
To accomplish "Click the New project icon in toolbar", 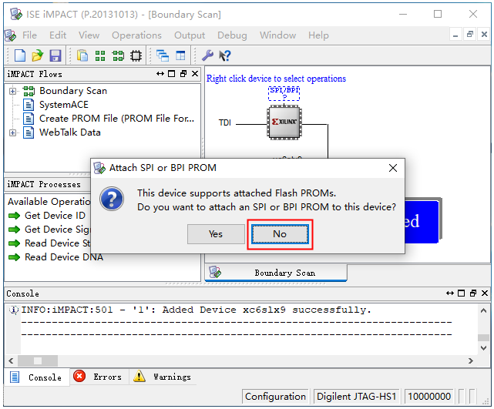I will pyautogui.click(x=20, y=55).
